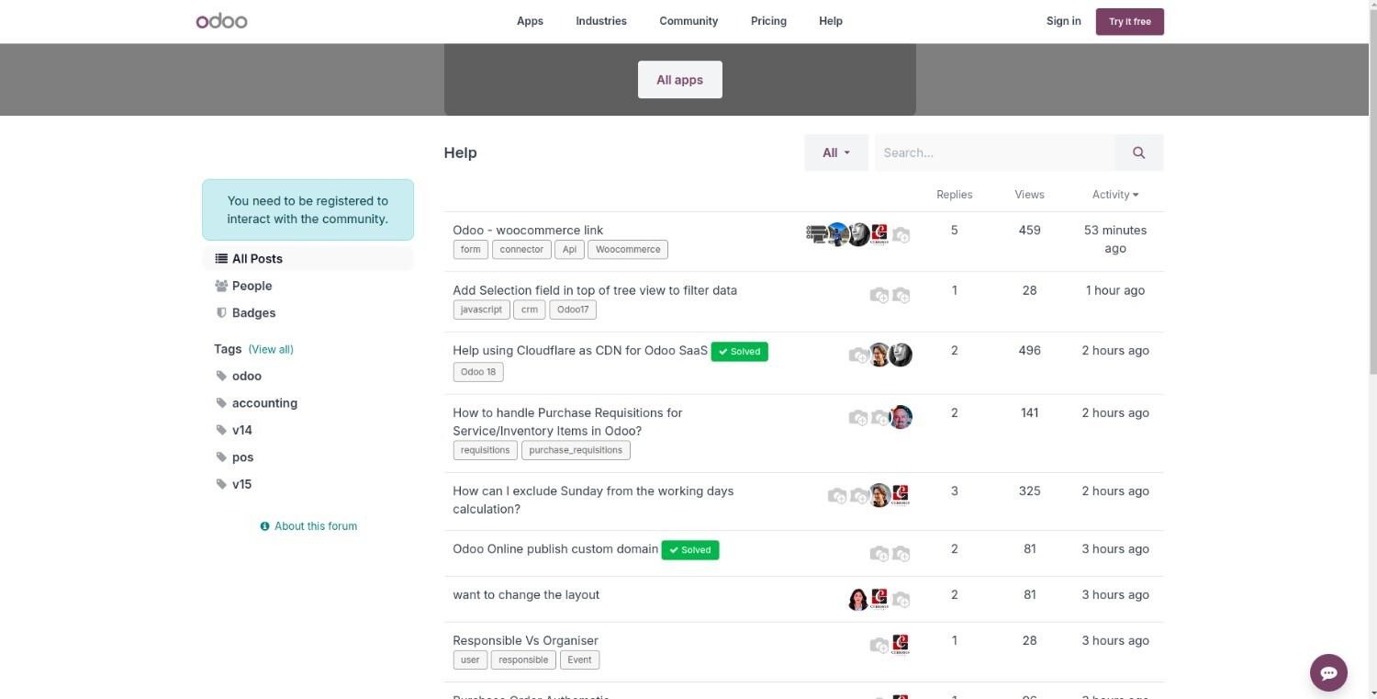
Task: Click the Odoo logo
Action: tap(221, 21)
